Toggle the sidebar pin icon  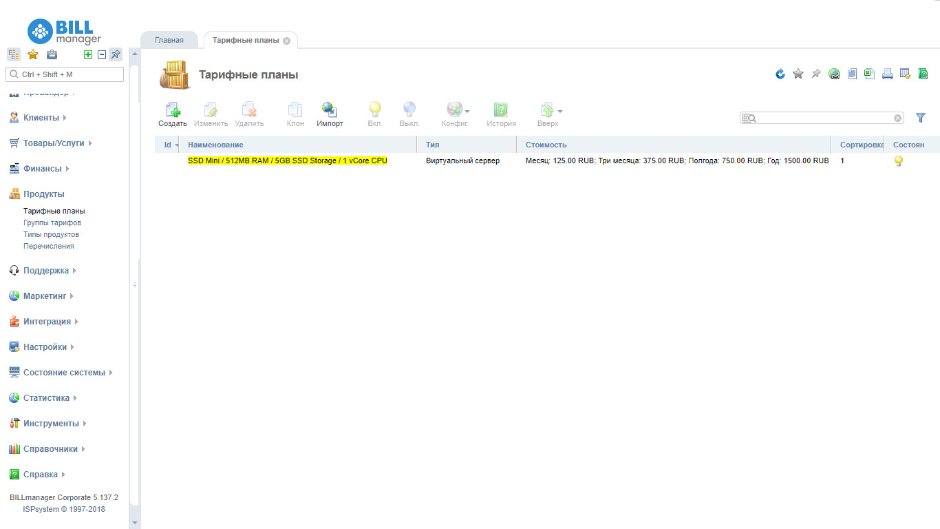[116, 54]
